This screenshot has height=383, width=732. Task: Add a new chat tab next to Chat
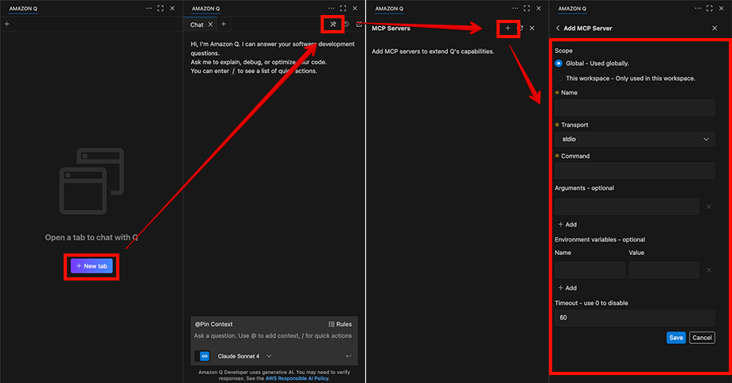point(224,24)
